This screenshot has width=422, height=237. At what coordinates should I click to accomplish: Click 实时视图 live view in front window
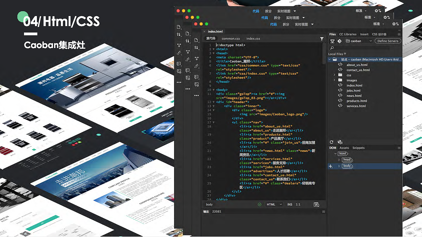coord(301,24)
